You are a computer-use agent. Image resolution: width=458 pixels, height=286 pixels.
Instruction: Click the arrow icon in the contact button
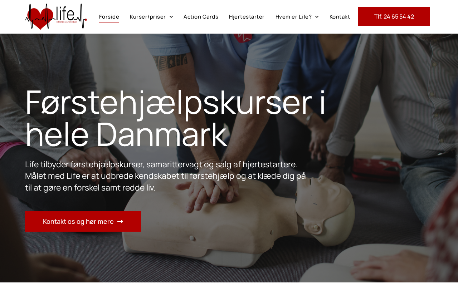[x=120, y=222]
